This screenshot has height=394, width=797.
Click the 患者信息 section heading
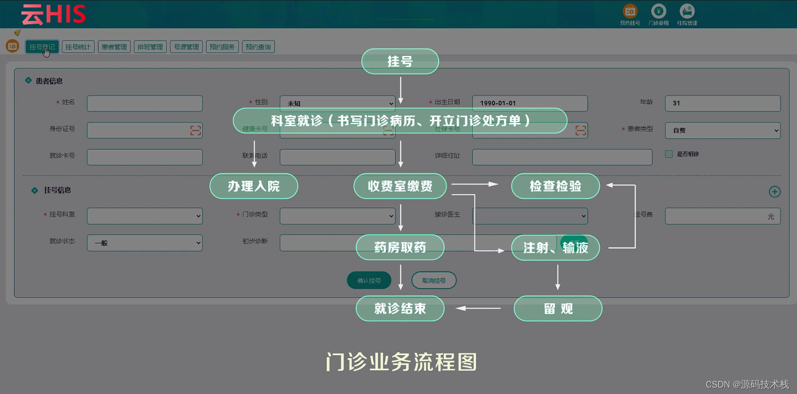click(49, 81)
